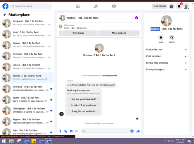This screenshot has height=144, width=194.
Task: Open the Jarmaine conversation
Action: tap(27, 88)
